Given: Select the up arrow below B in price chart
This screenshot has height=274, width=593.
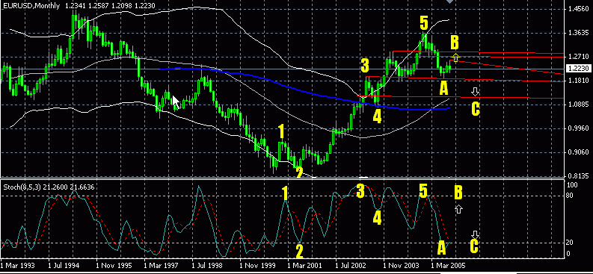Looking at the screenshot, I should point(455,57).
